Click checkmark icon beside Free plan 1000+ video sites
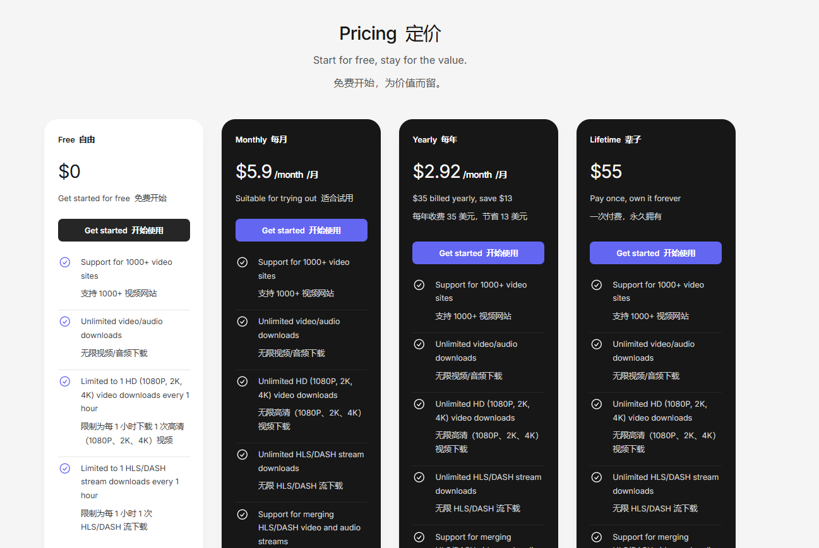The width and height of the screenshot is (819, 548). pos(65,262)
